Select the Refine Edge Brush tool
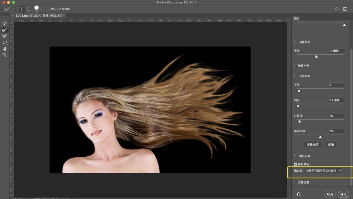Image resolution: width=353 pixels, height=199 pixels. [4, 30]
